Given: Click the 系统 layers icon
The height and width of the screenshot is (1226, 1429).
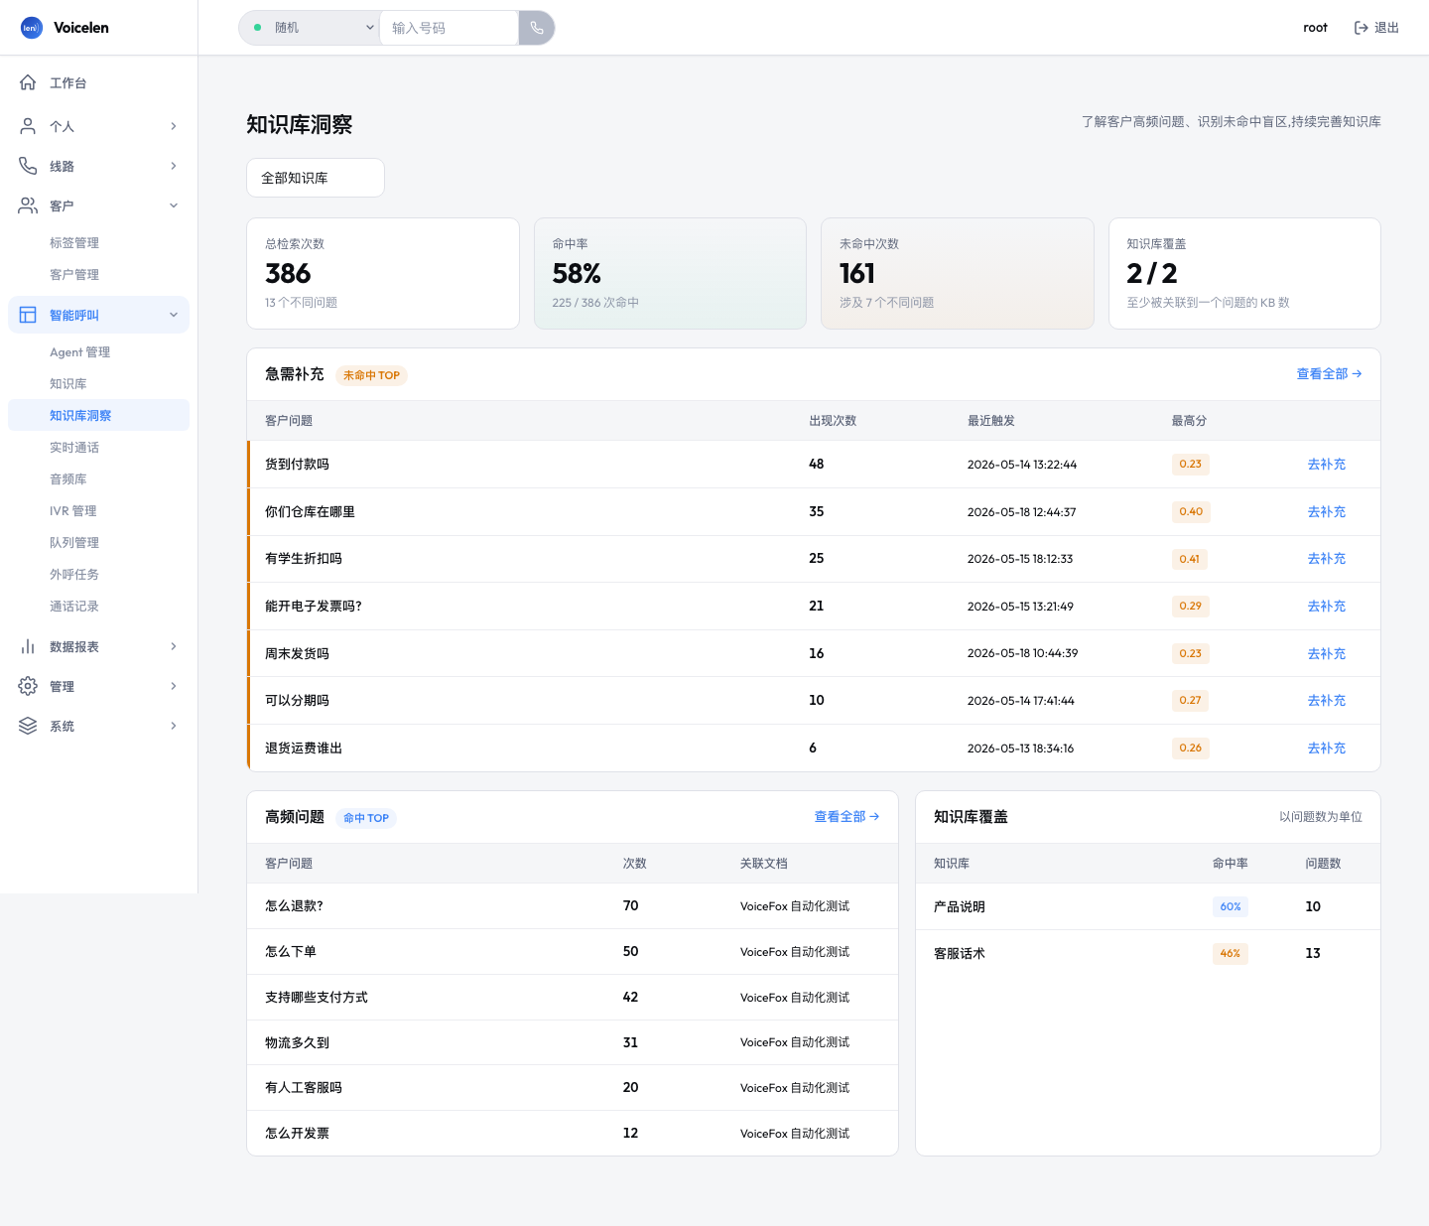Looking at the screenshot, I should coord(28,726).
